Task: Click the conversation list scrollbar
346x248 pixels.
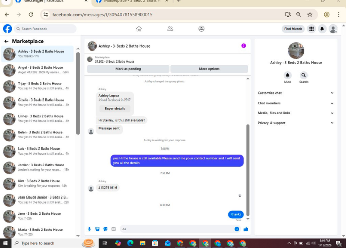Action: (78, 93)
